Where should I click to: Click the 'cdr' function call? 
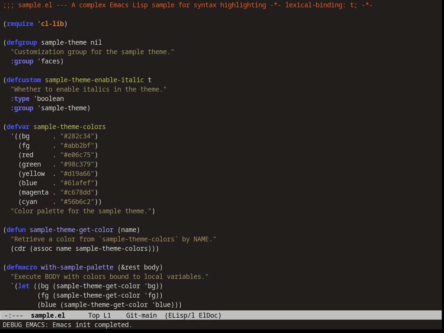pos(20,248)
